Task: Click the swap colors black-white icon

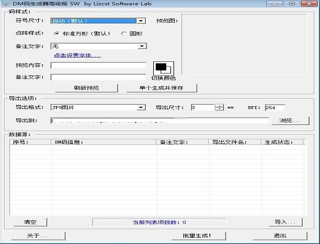Action: coord(164,69)
